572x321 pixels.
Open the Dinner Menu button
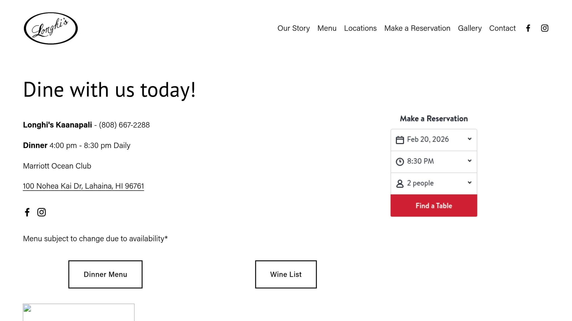[x=105, y=274]
